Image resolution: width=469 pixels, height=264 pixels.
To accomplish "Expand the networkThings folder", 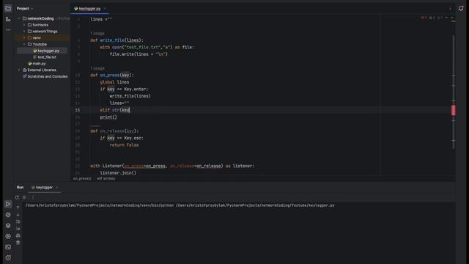I will point(24,31).
